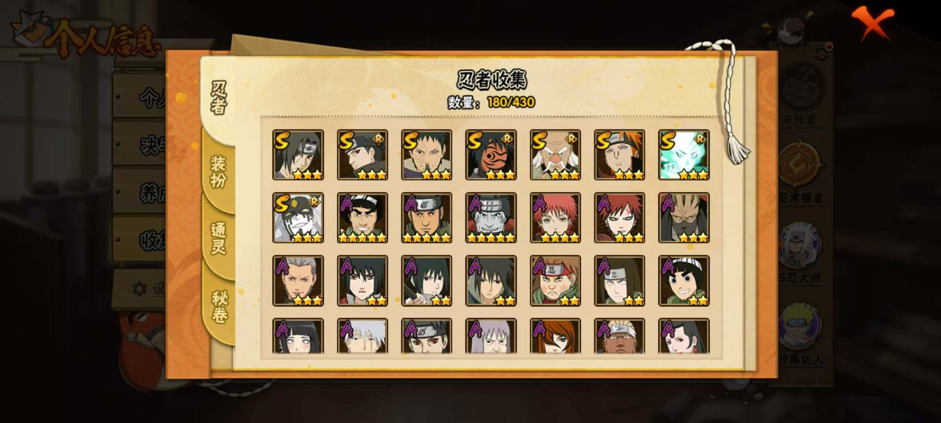Image resolution: width=941 pixels, height=423 pixels.
Task: Select the blue-skinned Kisame five-star ninja
Action: [491, 218]
